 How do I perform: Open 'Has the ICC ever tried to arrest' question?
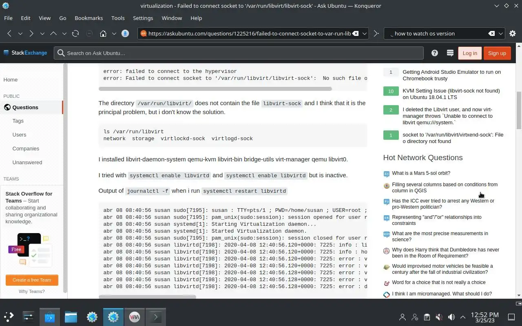coord(443,204)
